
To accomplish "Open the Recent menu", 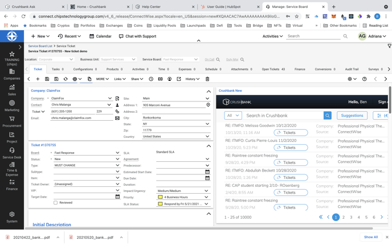I will click(x=70, y=36).
